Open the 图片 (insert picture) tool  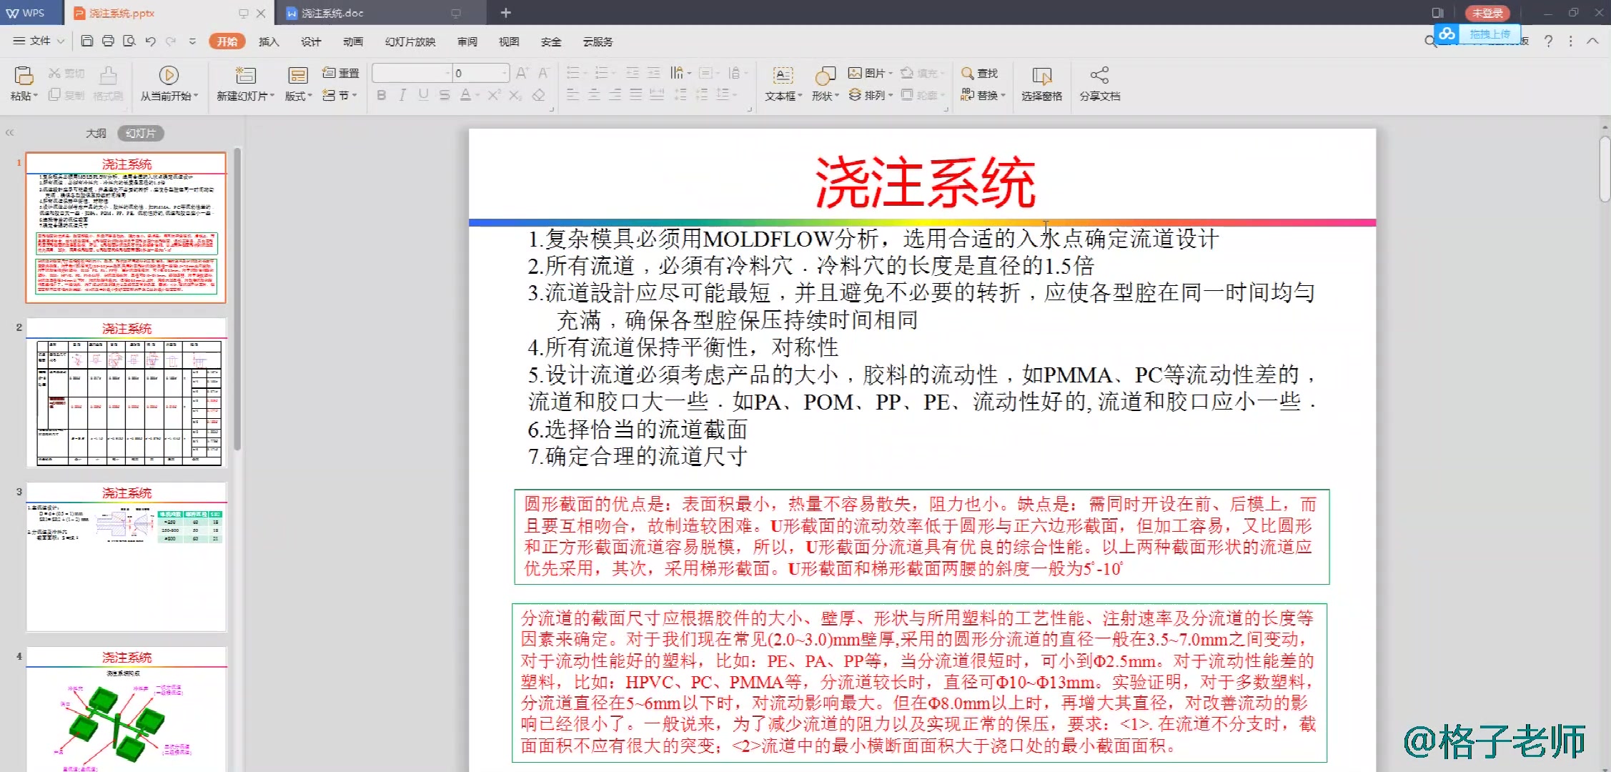[x=868, y=72]
